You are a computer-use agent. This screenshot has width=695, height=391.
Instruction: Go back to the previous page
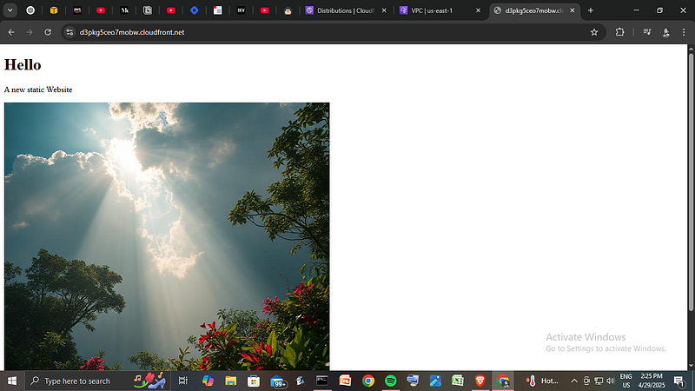[x=11, y=32]
